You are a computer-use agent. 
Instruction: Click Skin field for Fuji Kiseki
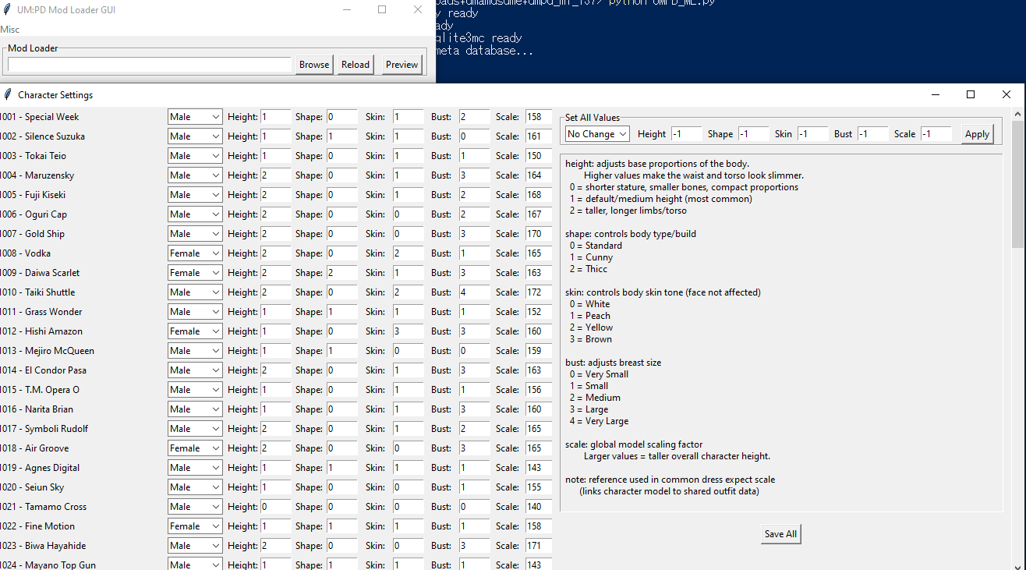pyautogui.click(x=408, y=195)
